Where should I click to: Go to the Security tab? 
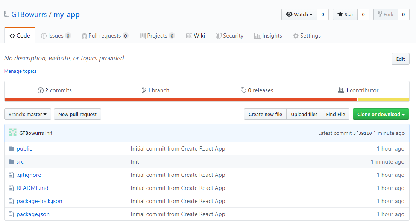(x=229, y=36)
